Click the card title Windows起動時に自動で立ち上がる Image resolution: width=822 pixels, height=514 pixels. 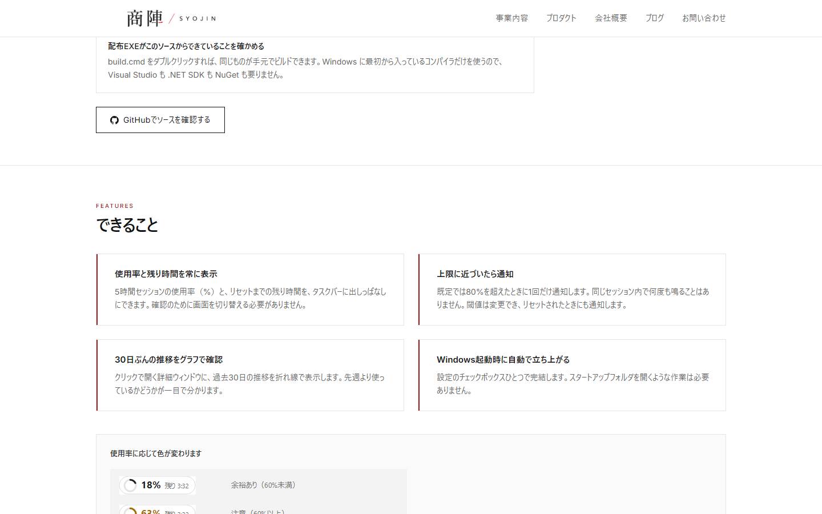(503, 360)
